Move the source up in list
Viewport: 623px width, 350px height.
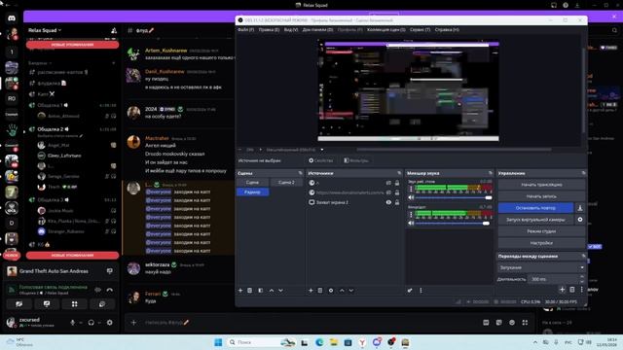[x=342, y=291]
